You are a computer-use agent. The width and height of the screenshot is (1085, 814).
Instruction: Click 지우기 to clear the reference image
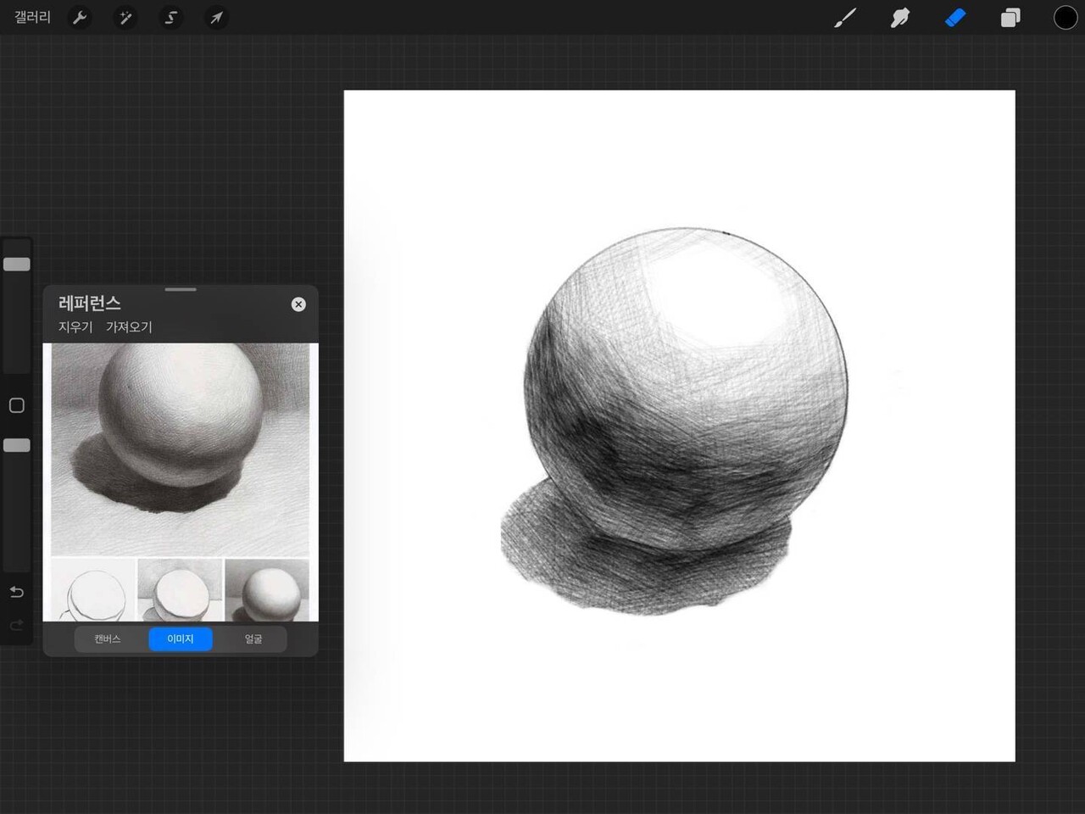(75, 327)
